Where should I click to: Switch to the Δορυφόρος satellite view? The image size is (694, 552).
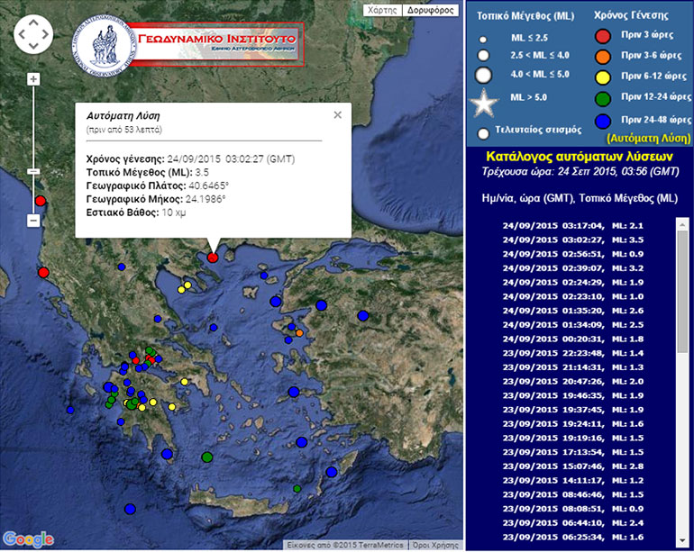(430, 10)
